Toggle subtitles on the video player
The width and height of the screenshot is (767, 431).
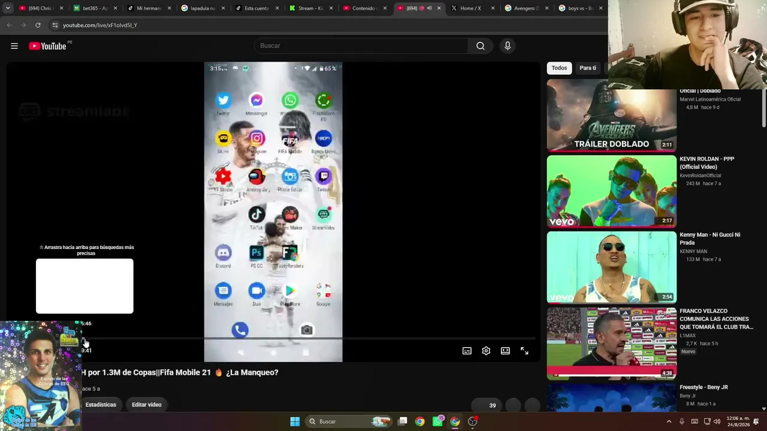tap(467, 351)
